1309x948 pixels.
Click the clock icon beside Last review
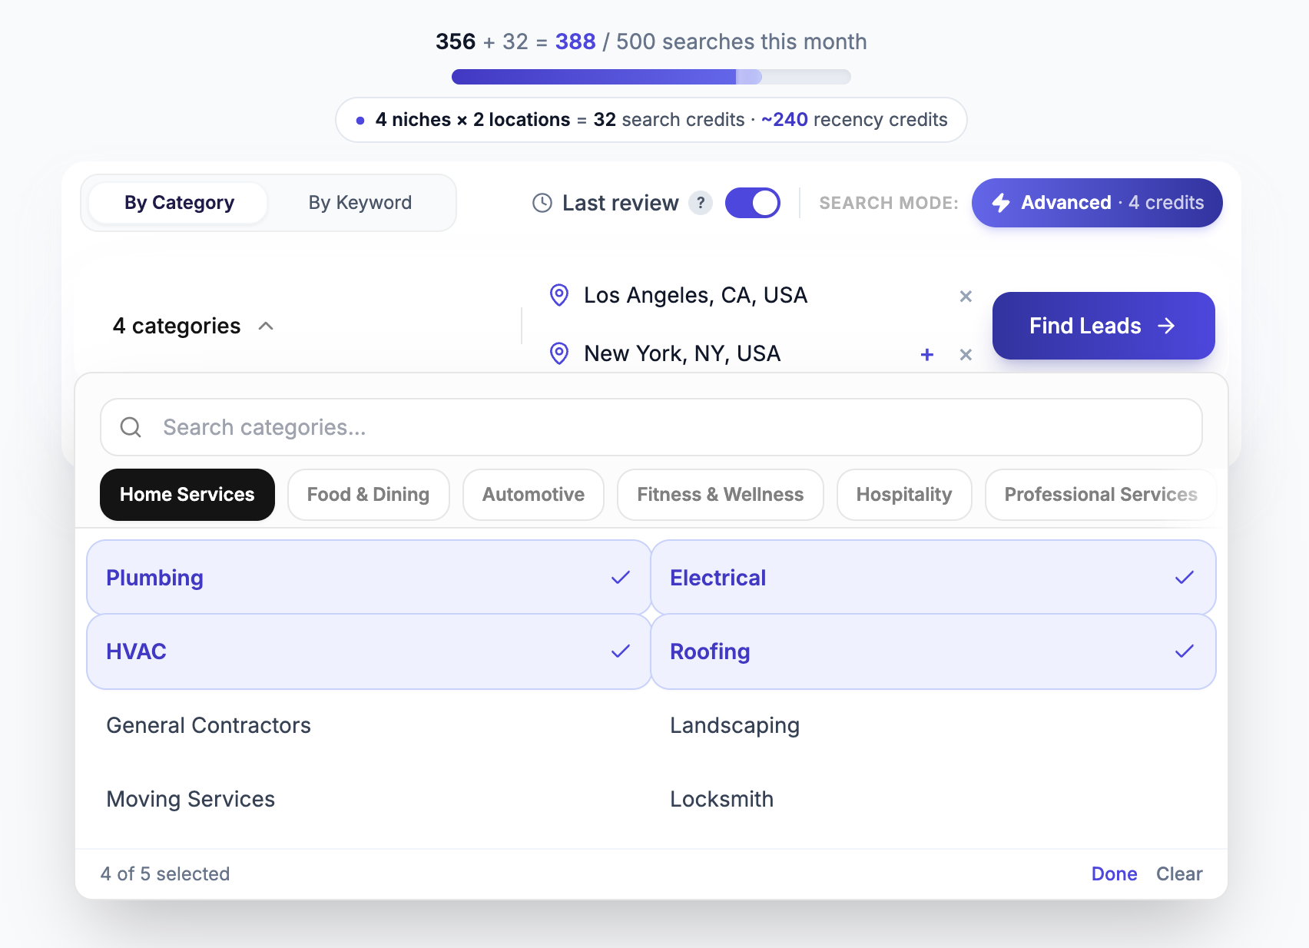tap(542, 203)
